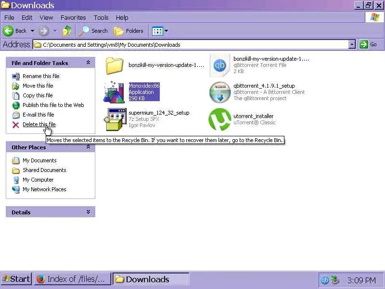Click the Rename this file icon

point(16,77)
